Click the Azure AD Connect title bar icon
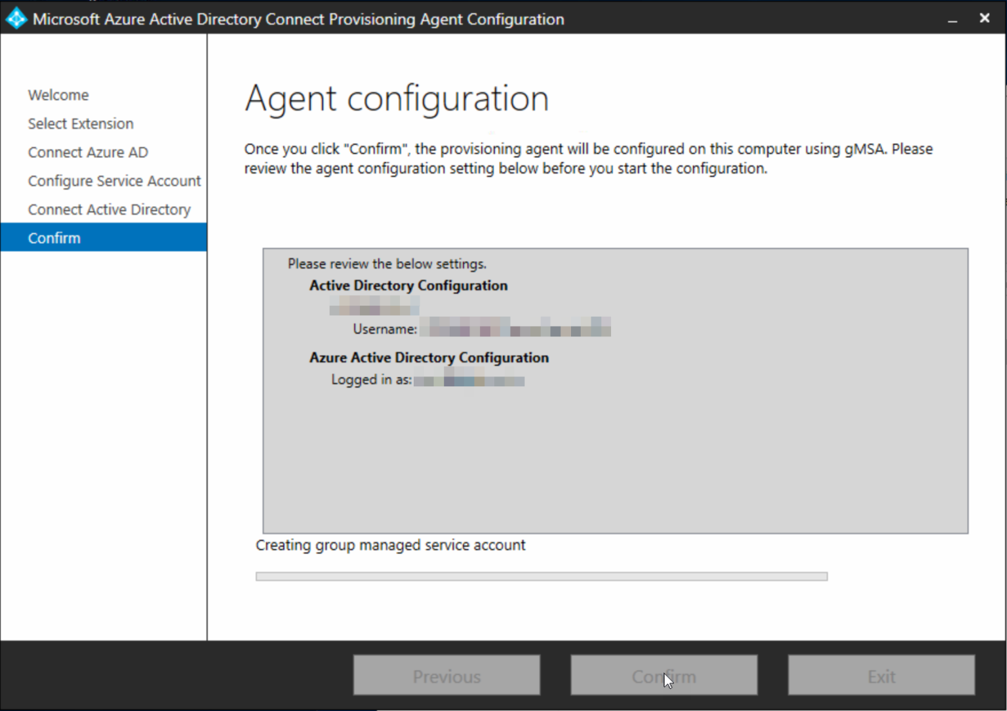 point(14,18)
